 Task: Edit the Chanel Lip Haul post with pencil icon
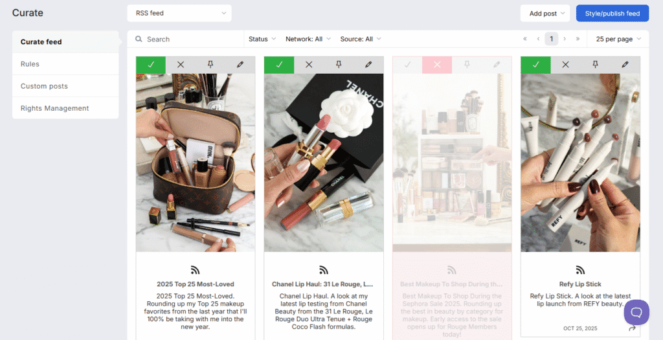tap(368, 65)
